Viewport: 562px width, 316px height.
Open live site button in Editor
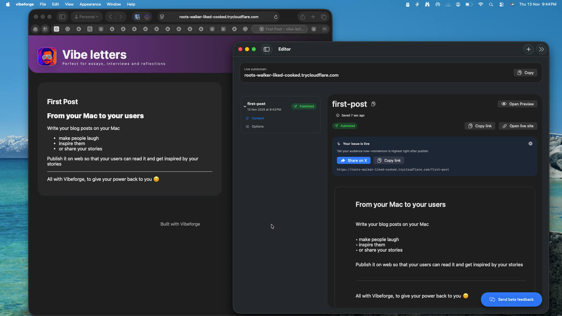coord(518,126)
